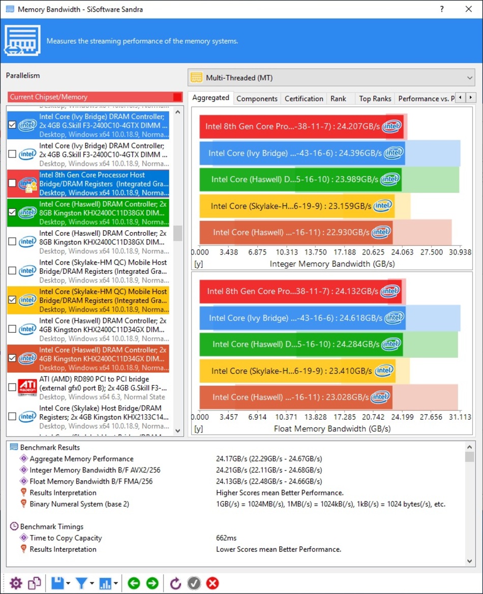483x594 pixels.
Task: Check the unhighlighted Haswell 8GB Kingston checkbox
Action: pos(12,241)
